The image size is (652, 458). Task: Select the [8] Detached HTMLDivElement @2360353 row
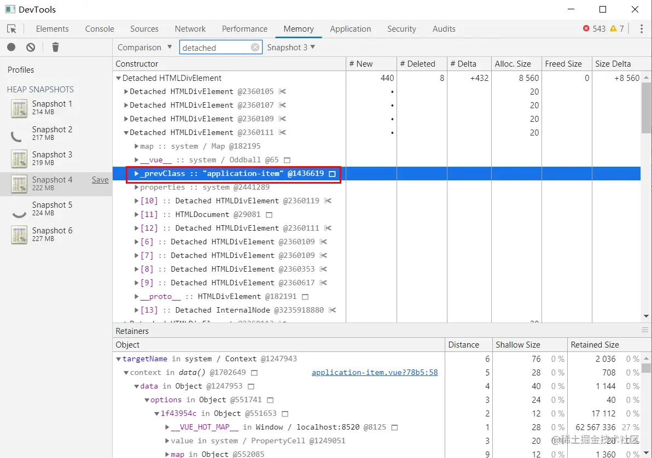376,269
